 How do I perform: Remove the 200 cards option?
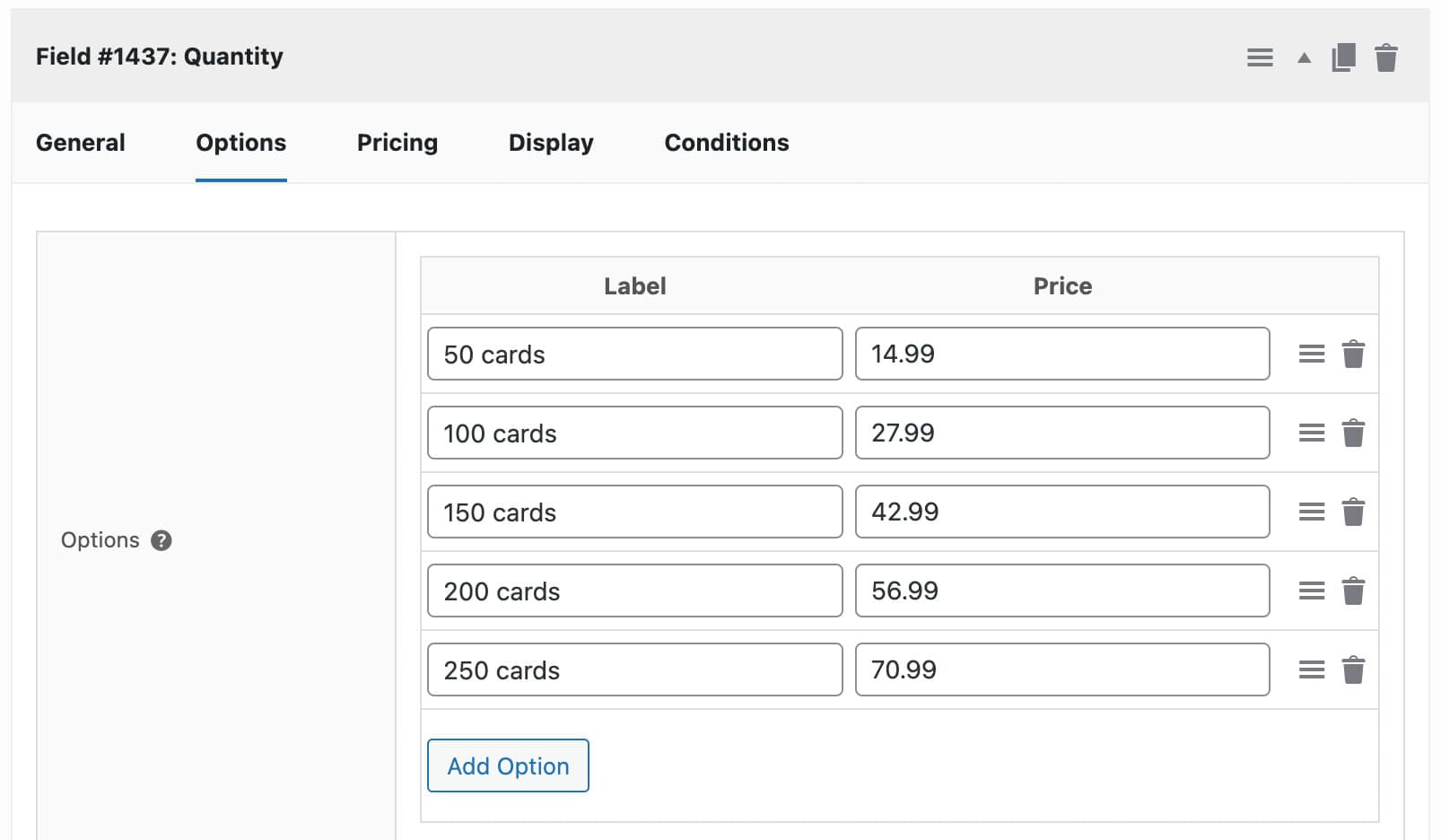tap(1354, 591)
